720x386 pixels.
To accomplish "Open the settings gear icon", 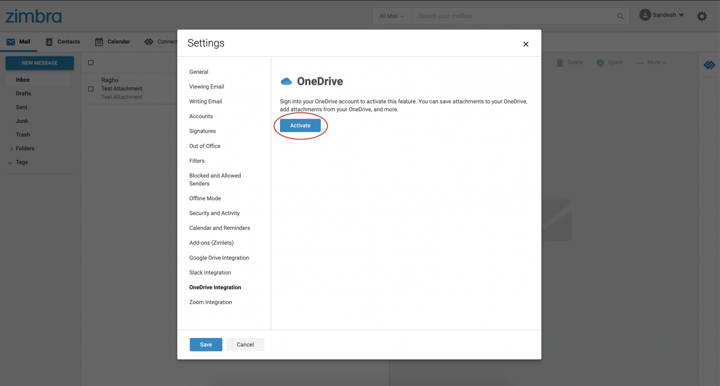I will (702, 16).
